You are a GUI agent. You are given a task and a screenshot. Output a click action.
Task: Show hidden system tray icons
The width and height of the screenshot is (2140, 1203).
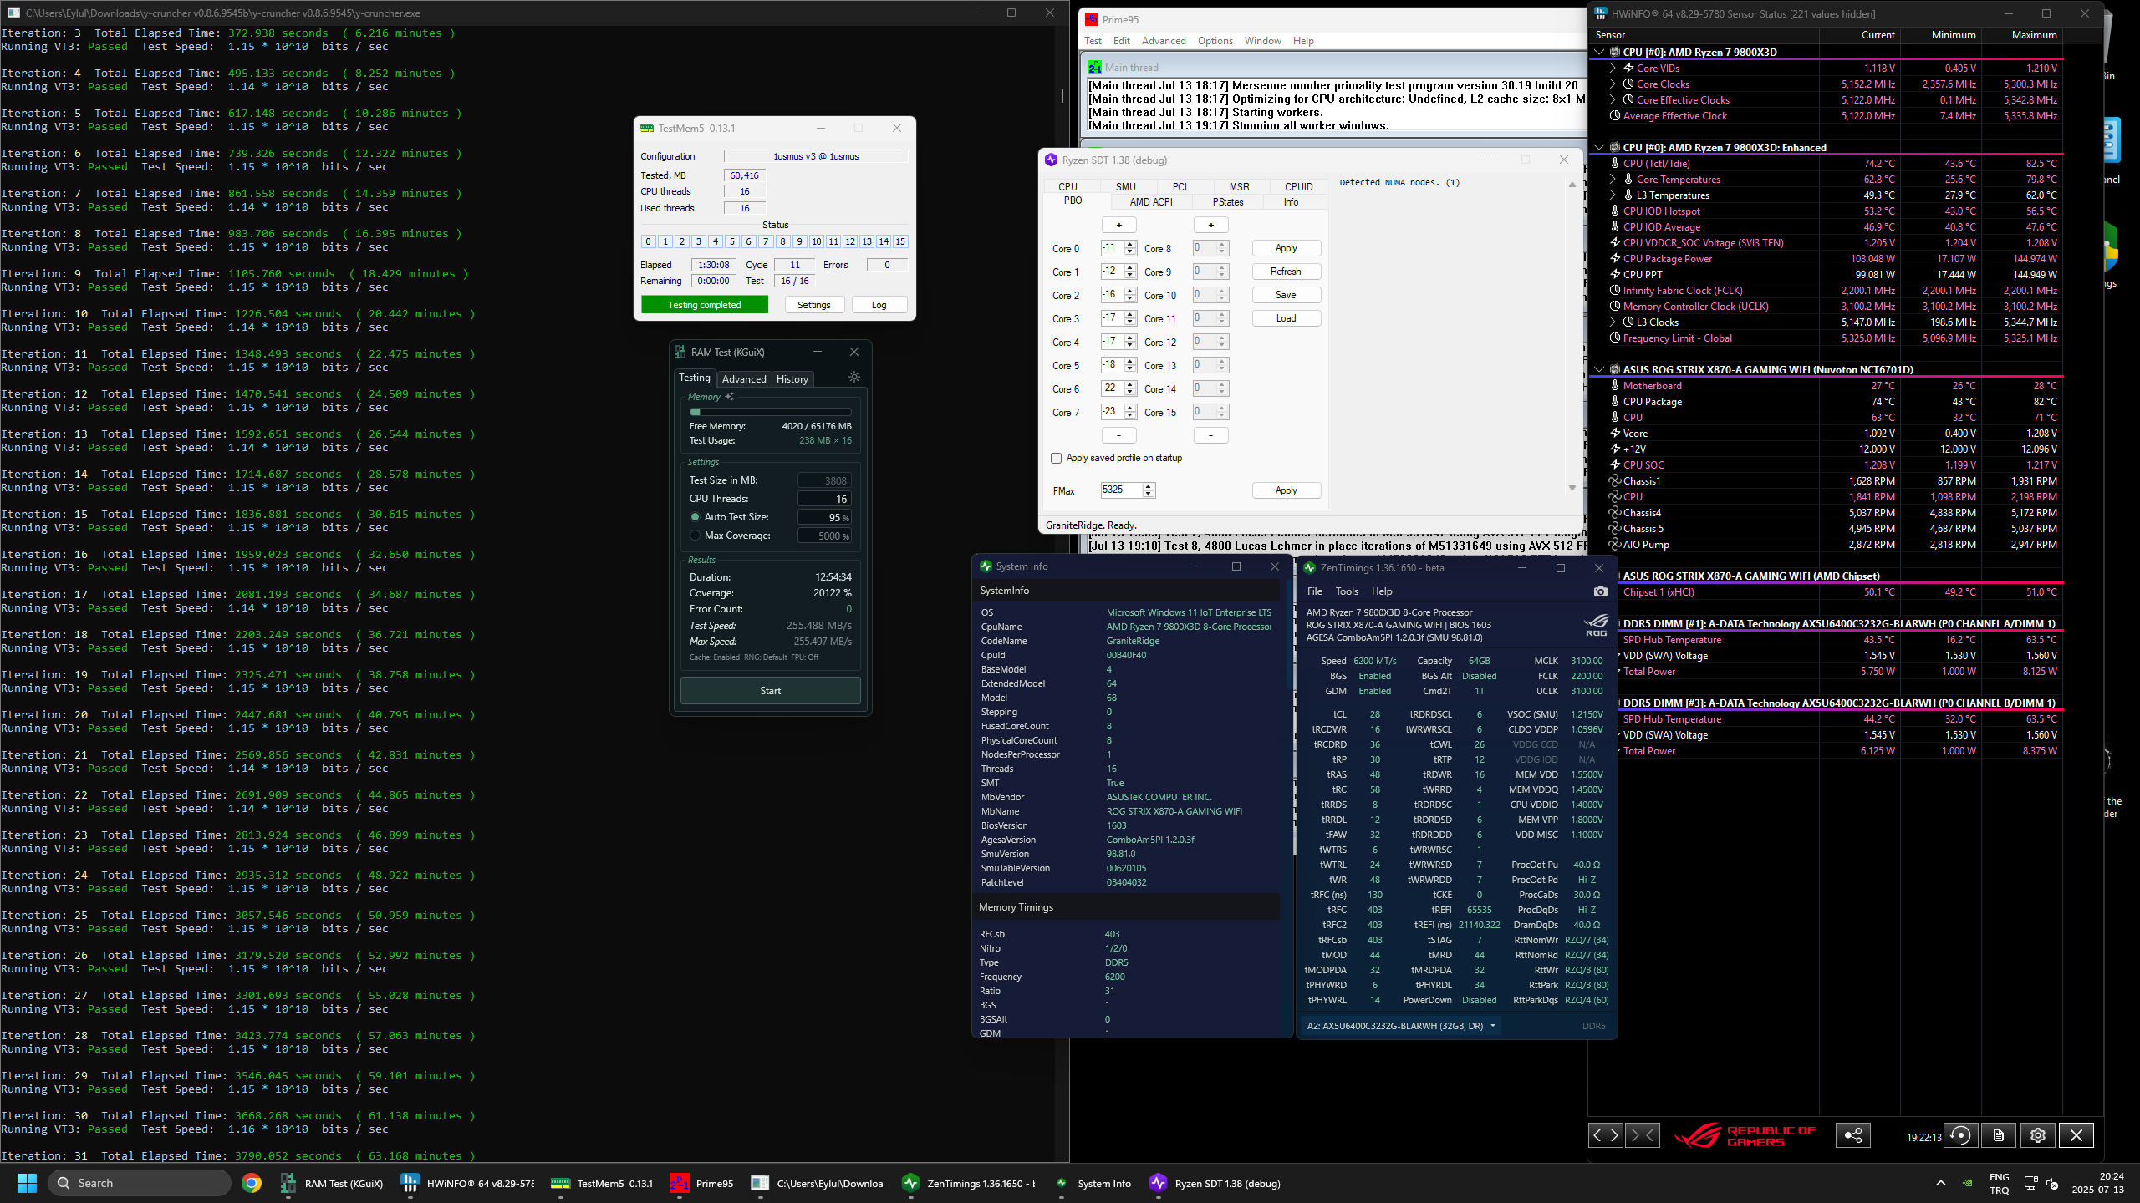[x=1941, y=1183]
